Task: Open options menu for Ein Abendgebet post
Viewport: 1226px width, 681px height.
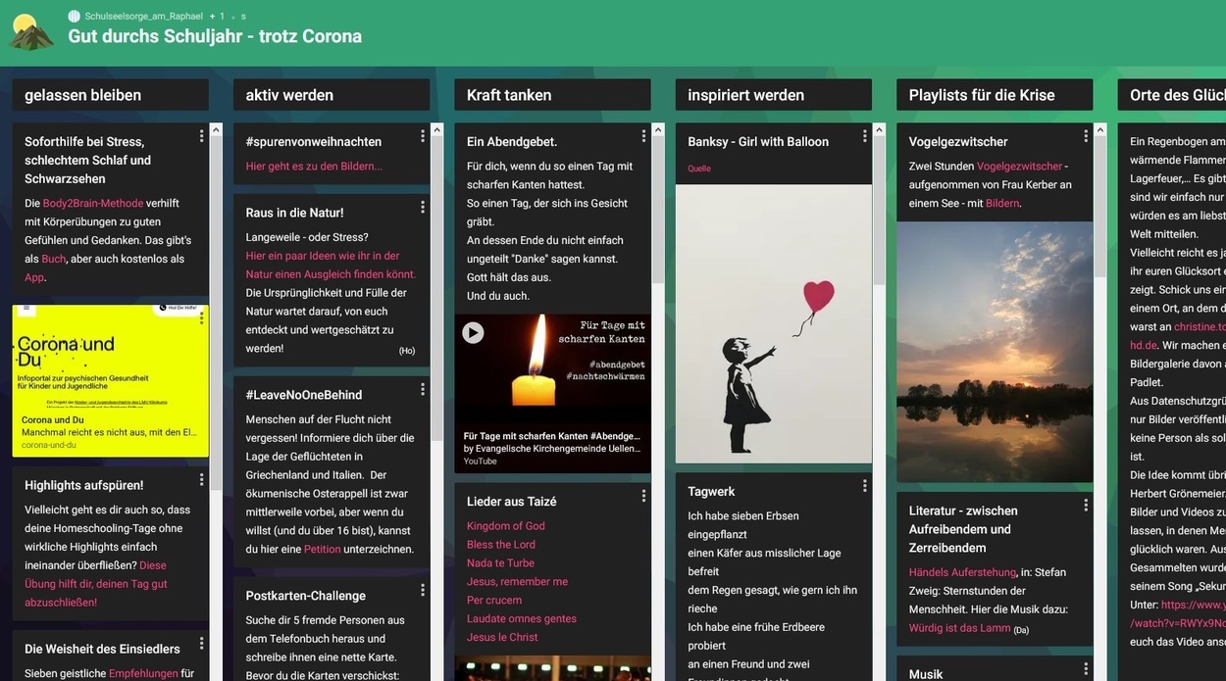Action: (643, 136)
